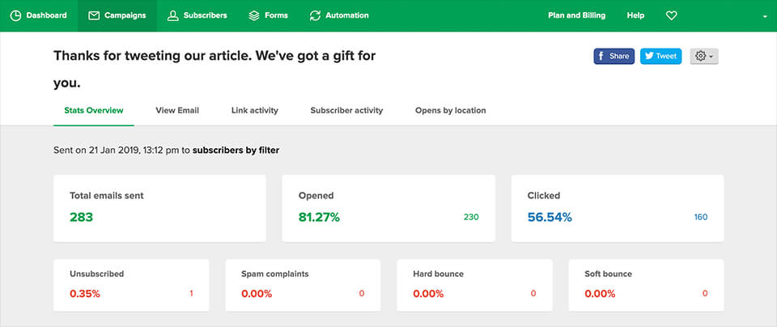Show the Opens by location tab

pos(450,110)
